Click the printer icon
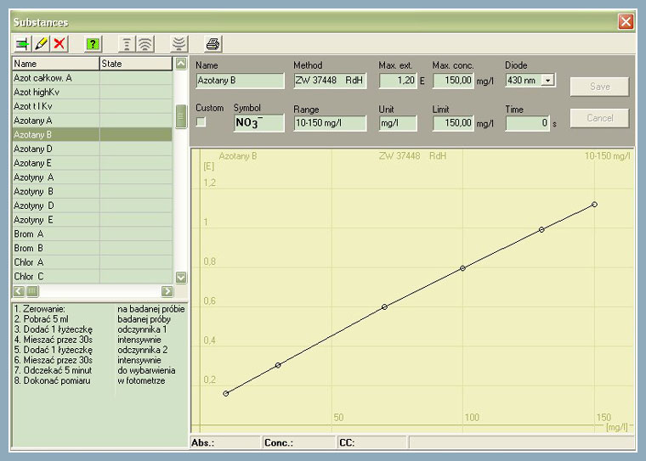Viewport: 646px width, 461px height. (212, 43)
